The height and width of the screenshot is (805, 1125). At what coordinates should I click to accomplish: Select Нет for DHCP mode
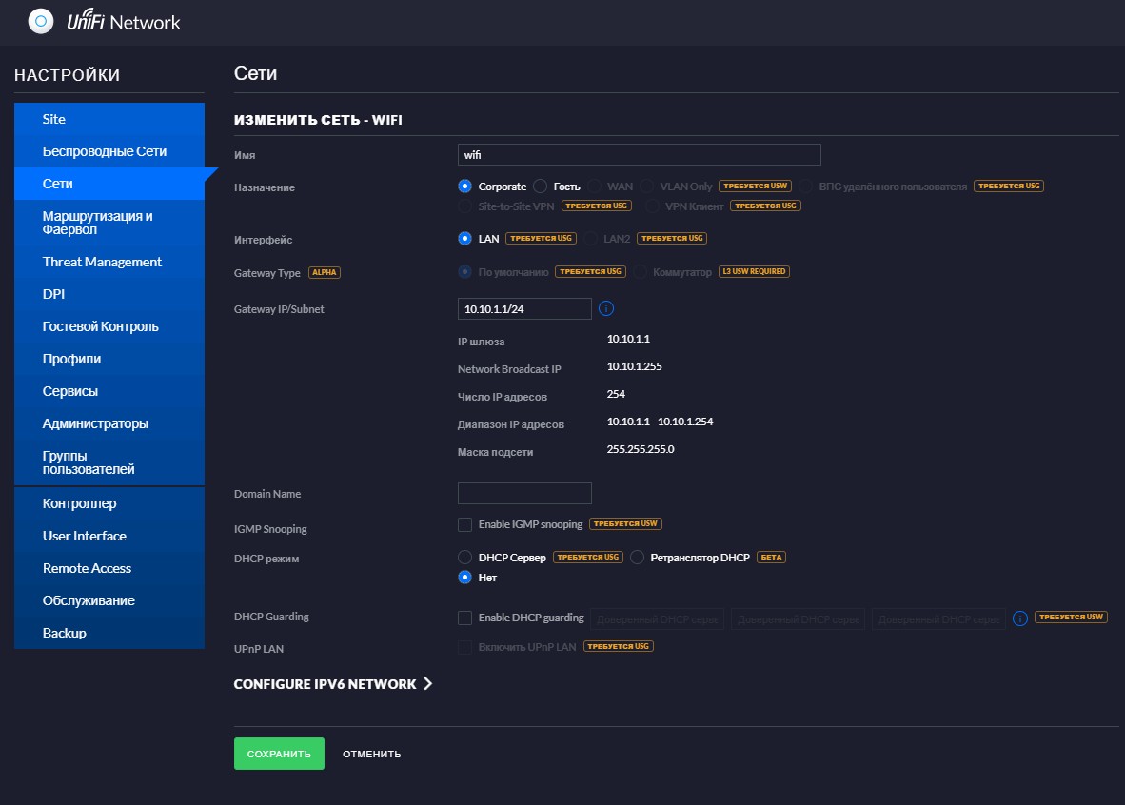coord(465,577)
